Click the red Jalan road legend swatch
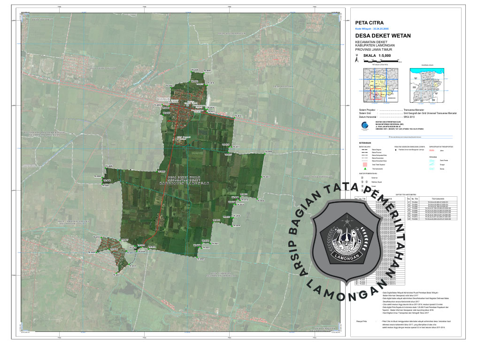 [x=432, y=150]
